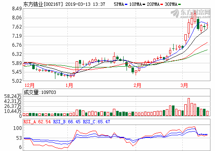Click the 42.31万 volume axis label
Viewport: 215px width, 151px height.
click(13, 101)
